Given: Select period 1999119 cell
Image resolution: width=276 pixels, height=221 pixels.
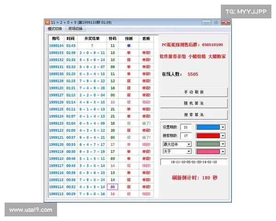Looking at the screenshot, I should pos(56,151).
